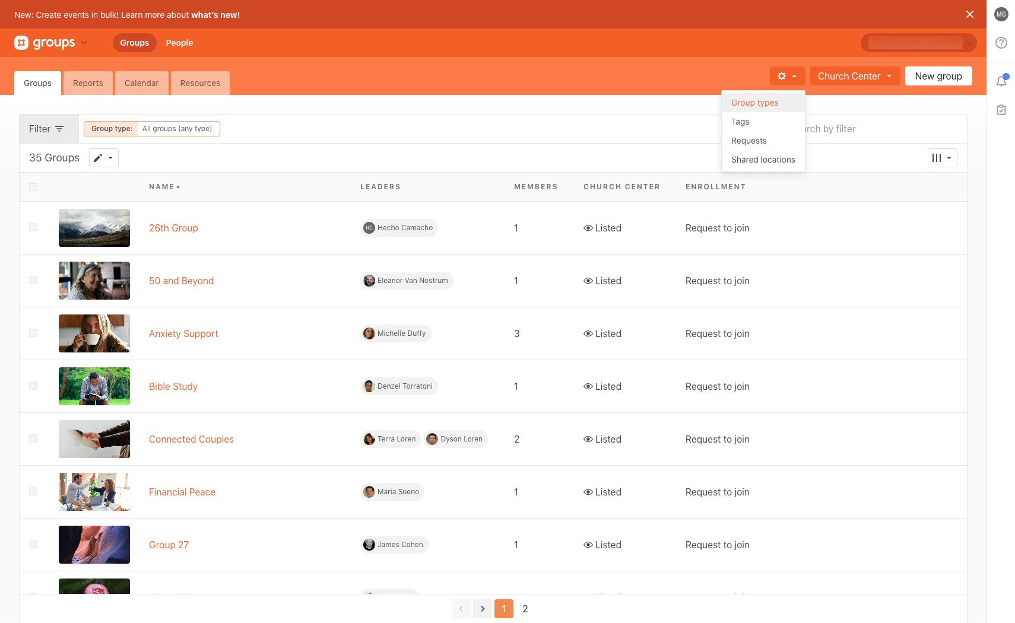Click eye icon in Connected Couples row
This screenshot has height=623, width=1015.
point(588,439)
